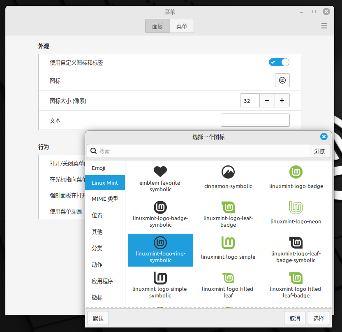The image size is (342, 332).
Task: Open the 其他 icon category
Action: click(105, 232)
